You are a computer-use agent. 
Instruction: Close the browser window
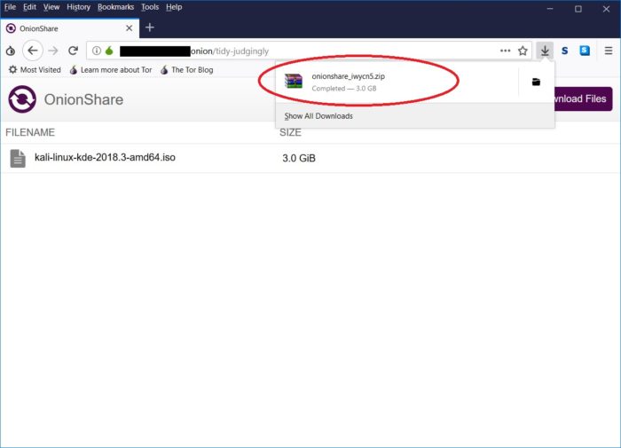(606, 9)
